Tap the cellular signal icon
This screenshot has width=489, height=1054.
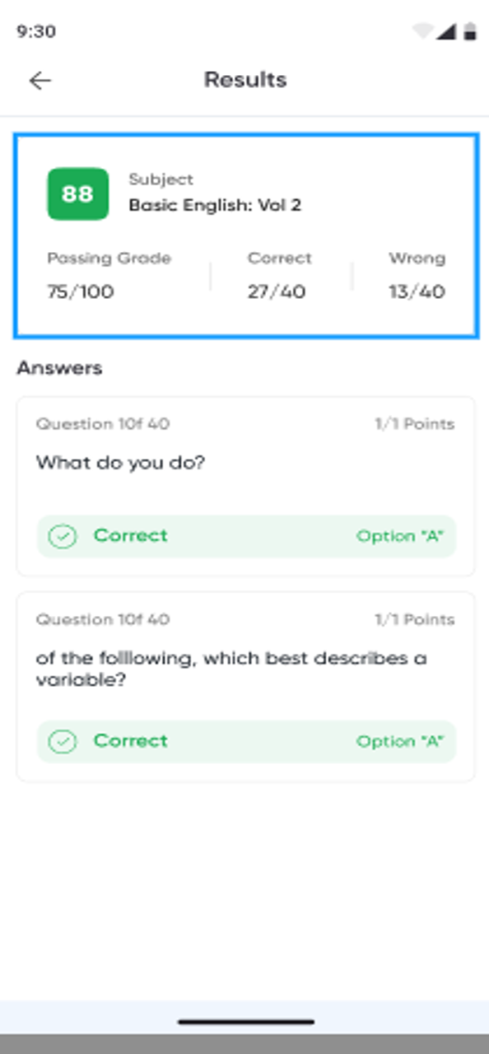[446, 31]
